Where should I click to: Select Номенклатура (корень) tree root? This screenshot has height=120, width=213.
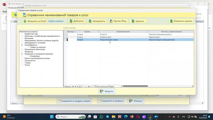tap(29, 32)
